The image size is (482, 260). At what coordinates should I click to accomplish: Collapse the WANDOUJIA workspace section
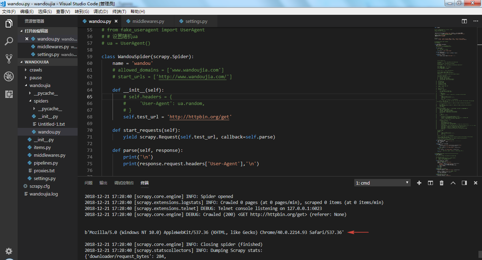point(48,62)
